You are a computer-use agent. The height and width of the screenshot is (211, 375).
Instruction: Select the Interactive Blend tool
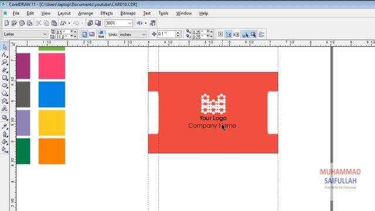coord(5,117)
